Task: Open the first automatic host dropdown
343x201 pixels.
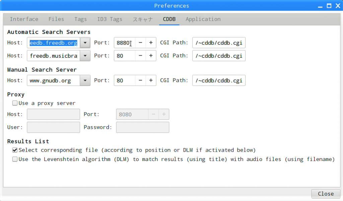Action: pos(85,43)
